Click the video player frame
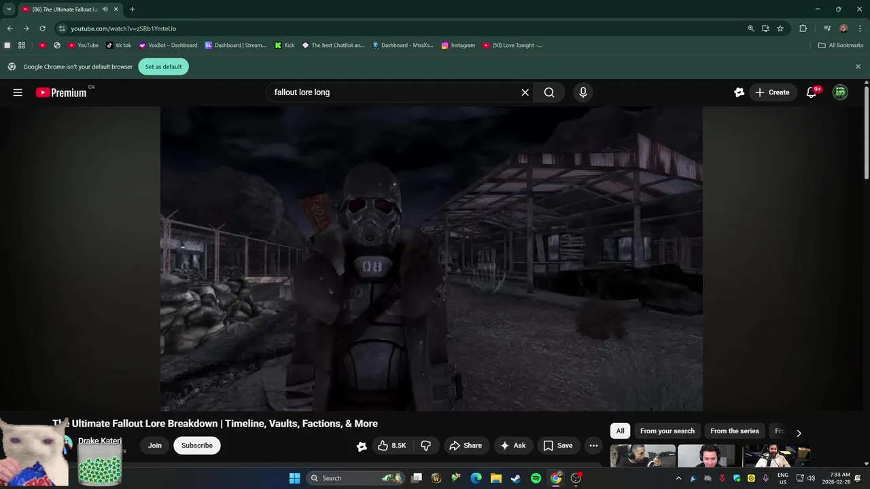870x489 pixels. click(x=431, y=259)
